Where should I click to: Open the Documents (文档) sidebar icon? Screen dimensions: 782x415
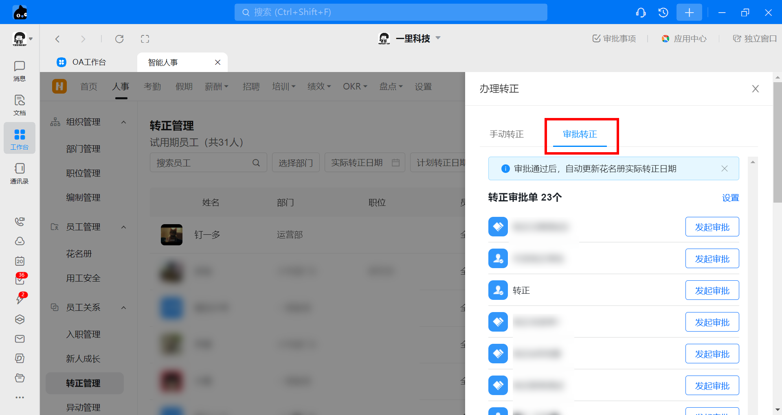click(x=19, y=105)
